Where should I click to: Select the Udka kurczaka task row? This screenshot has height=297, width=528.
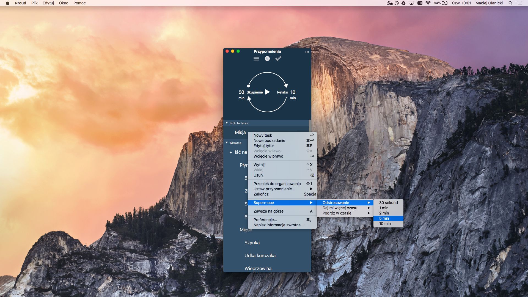click(x=260, y=255)
